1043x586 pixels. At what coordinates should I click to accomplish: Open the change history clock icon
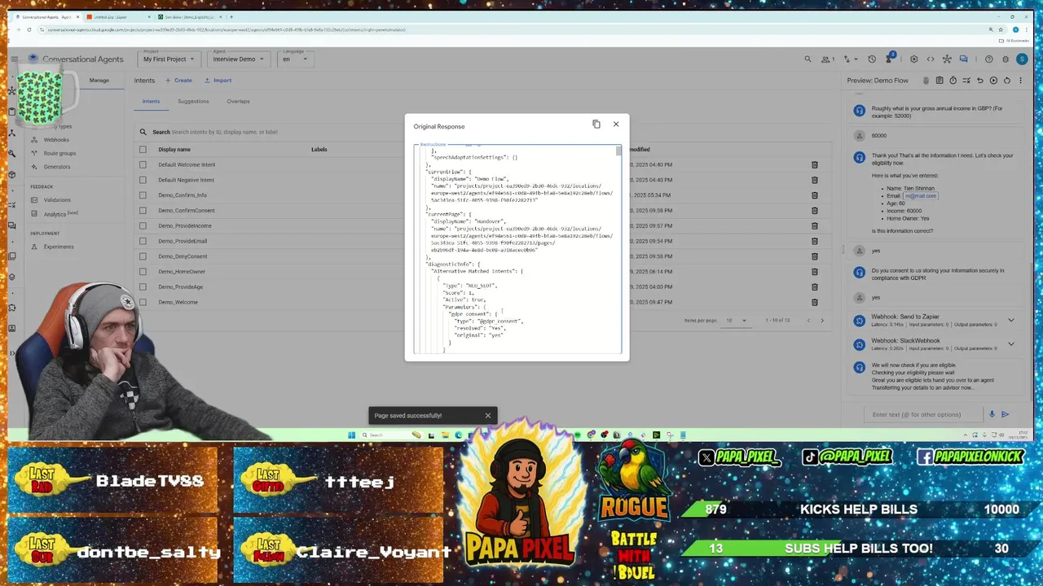tap(872, 59)
